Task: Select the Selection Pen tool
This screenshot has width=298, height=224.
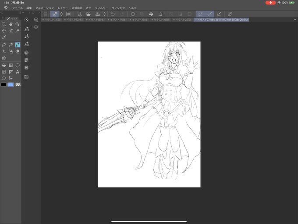Action: coord(11,31)
